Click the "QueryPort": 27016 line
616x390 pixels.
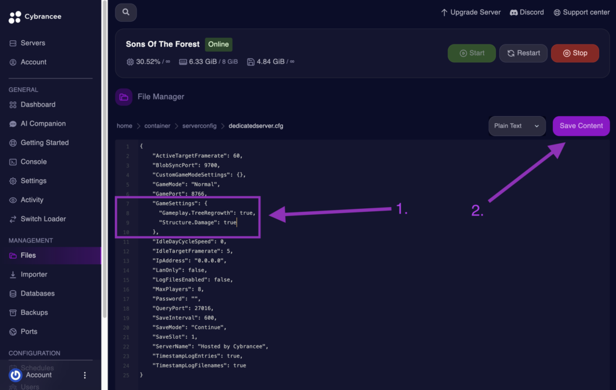[183, 308]
